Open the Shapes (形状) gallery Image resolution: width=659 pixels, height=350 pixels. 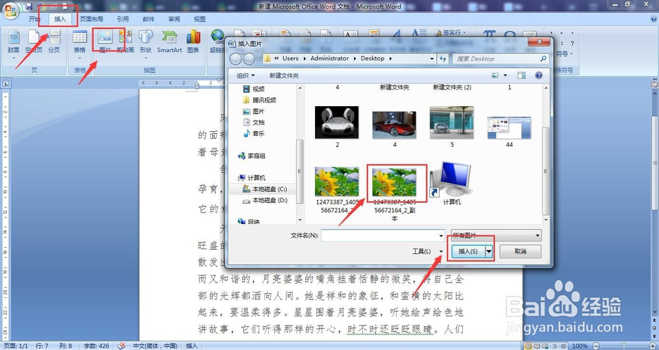tap(146, 42)
